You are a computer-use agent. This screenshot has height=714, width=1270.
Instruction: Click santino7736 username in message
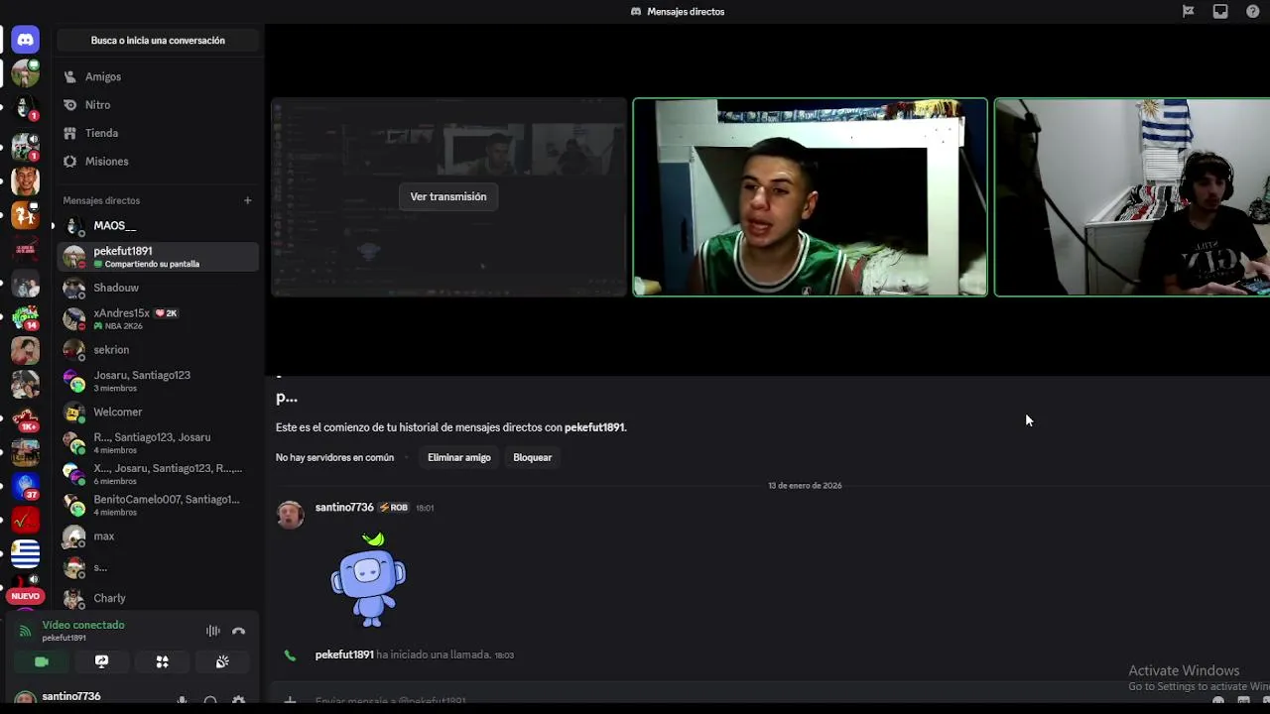(x=344, y=508)
